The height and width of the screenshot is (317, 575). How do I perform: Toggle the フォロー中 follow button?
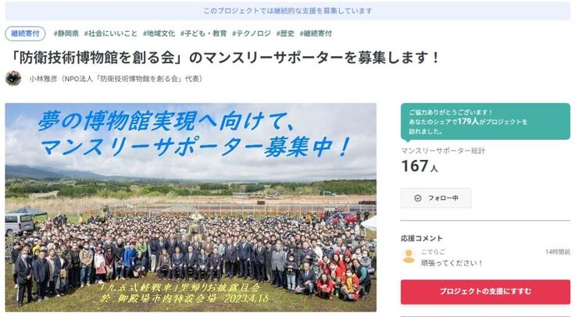[436, 198]
